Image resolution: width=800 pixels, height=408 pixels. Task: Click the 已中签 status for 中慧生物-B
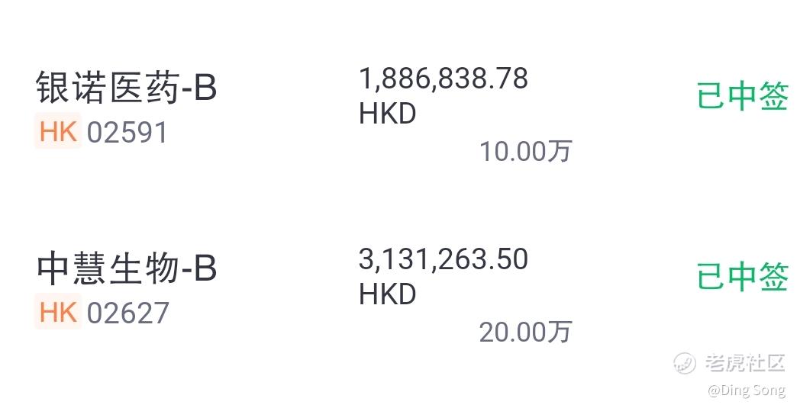coord(743,276)
